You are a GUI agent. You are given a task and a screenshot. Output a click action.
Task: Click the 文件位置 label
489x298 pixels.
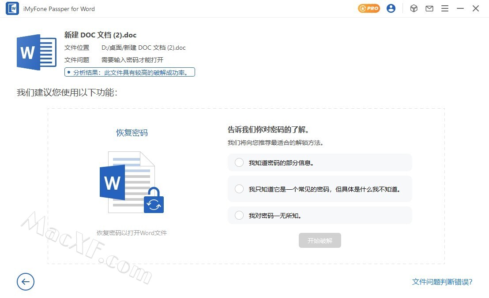77,48
